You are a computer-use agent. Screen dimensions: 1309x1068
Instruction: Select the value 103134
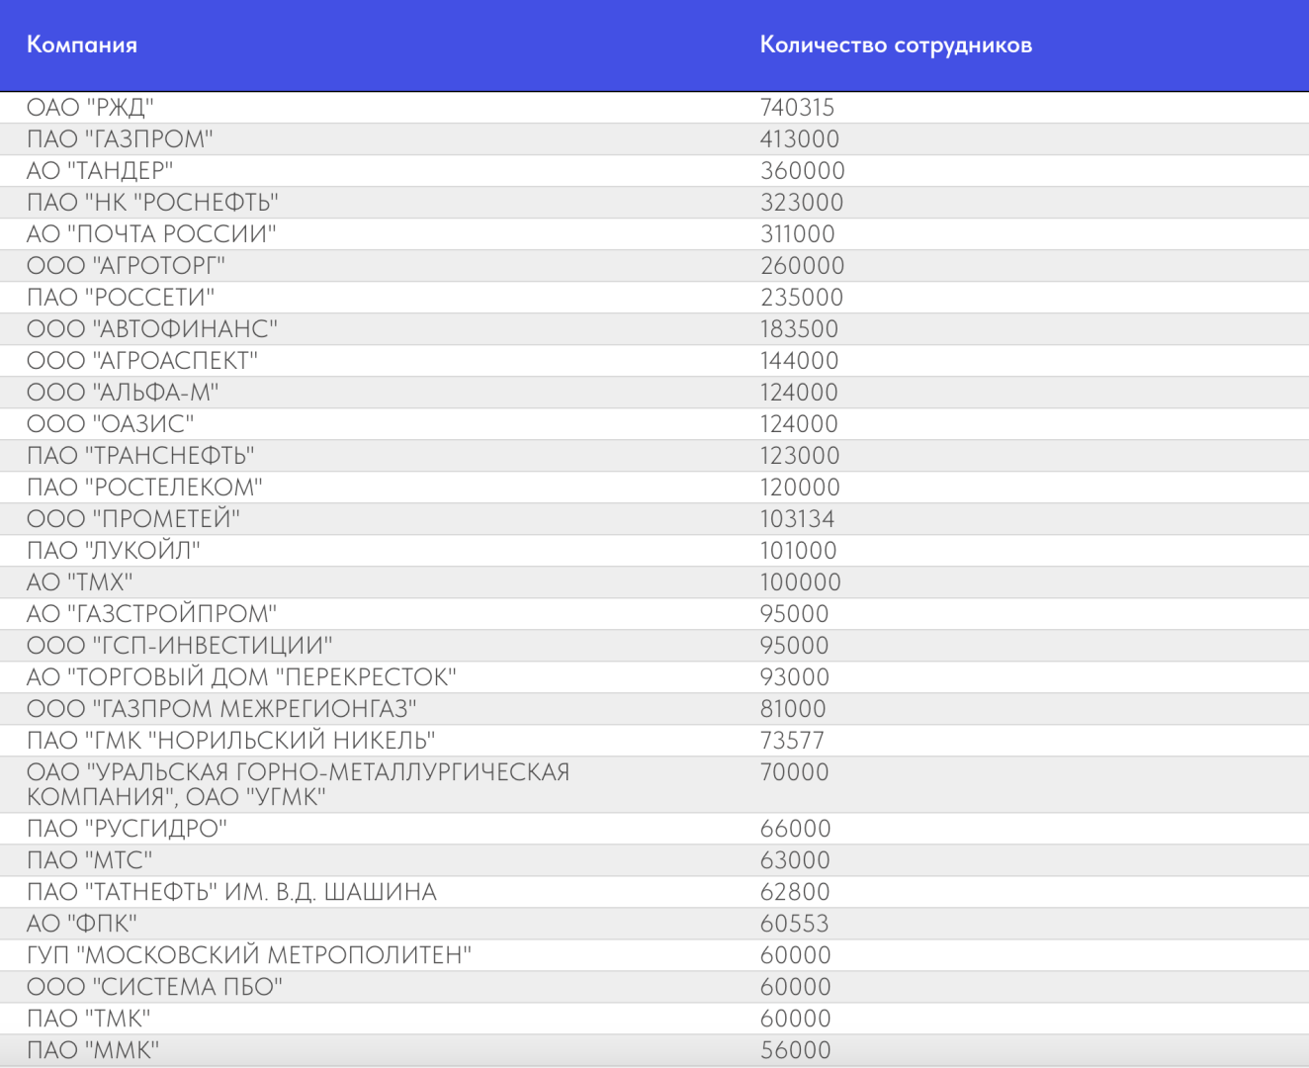point(797,518)
